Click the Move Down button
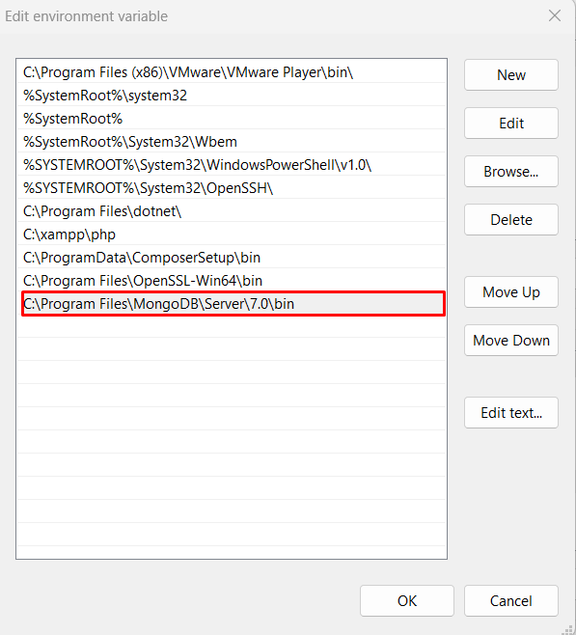The width and height of the screenshot is (576, 635). pyautogui.click(x=510, y=340)
